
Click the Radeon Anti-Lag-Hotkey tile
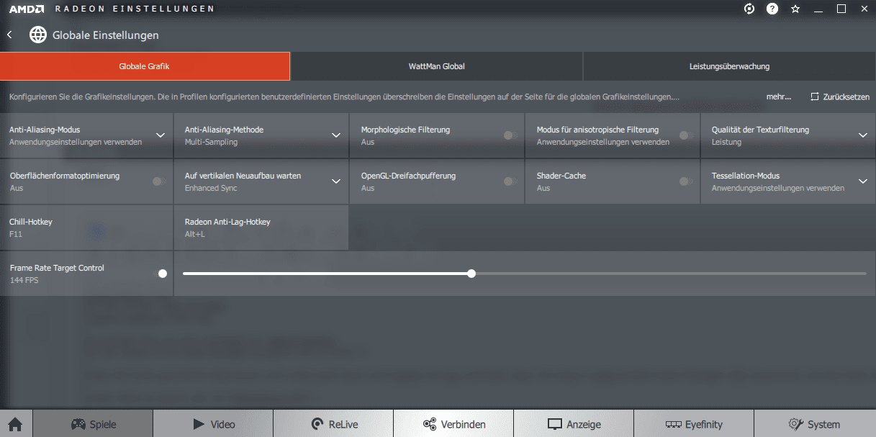point(261,227)
